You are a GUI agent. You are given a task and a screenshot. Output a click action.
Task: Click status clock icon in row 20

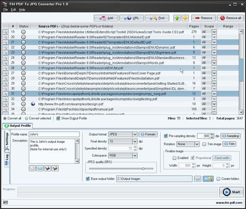tap(24, 37)
